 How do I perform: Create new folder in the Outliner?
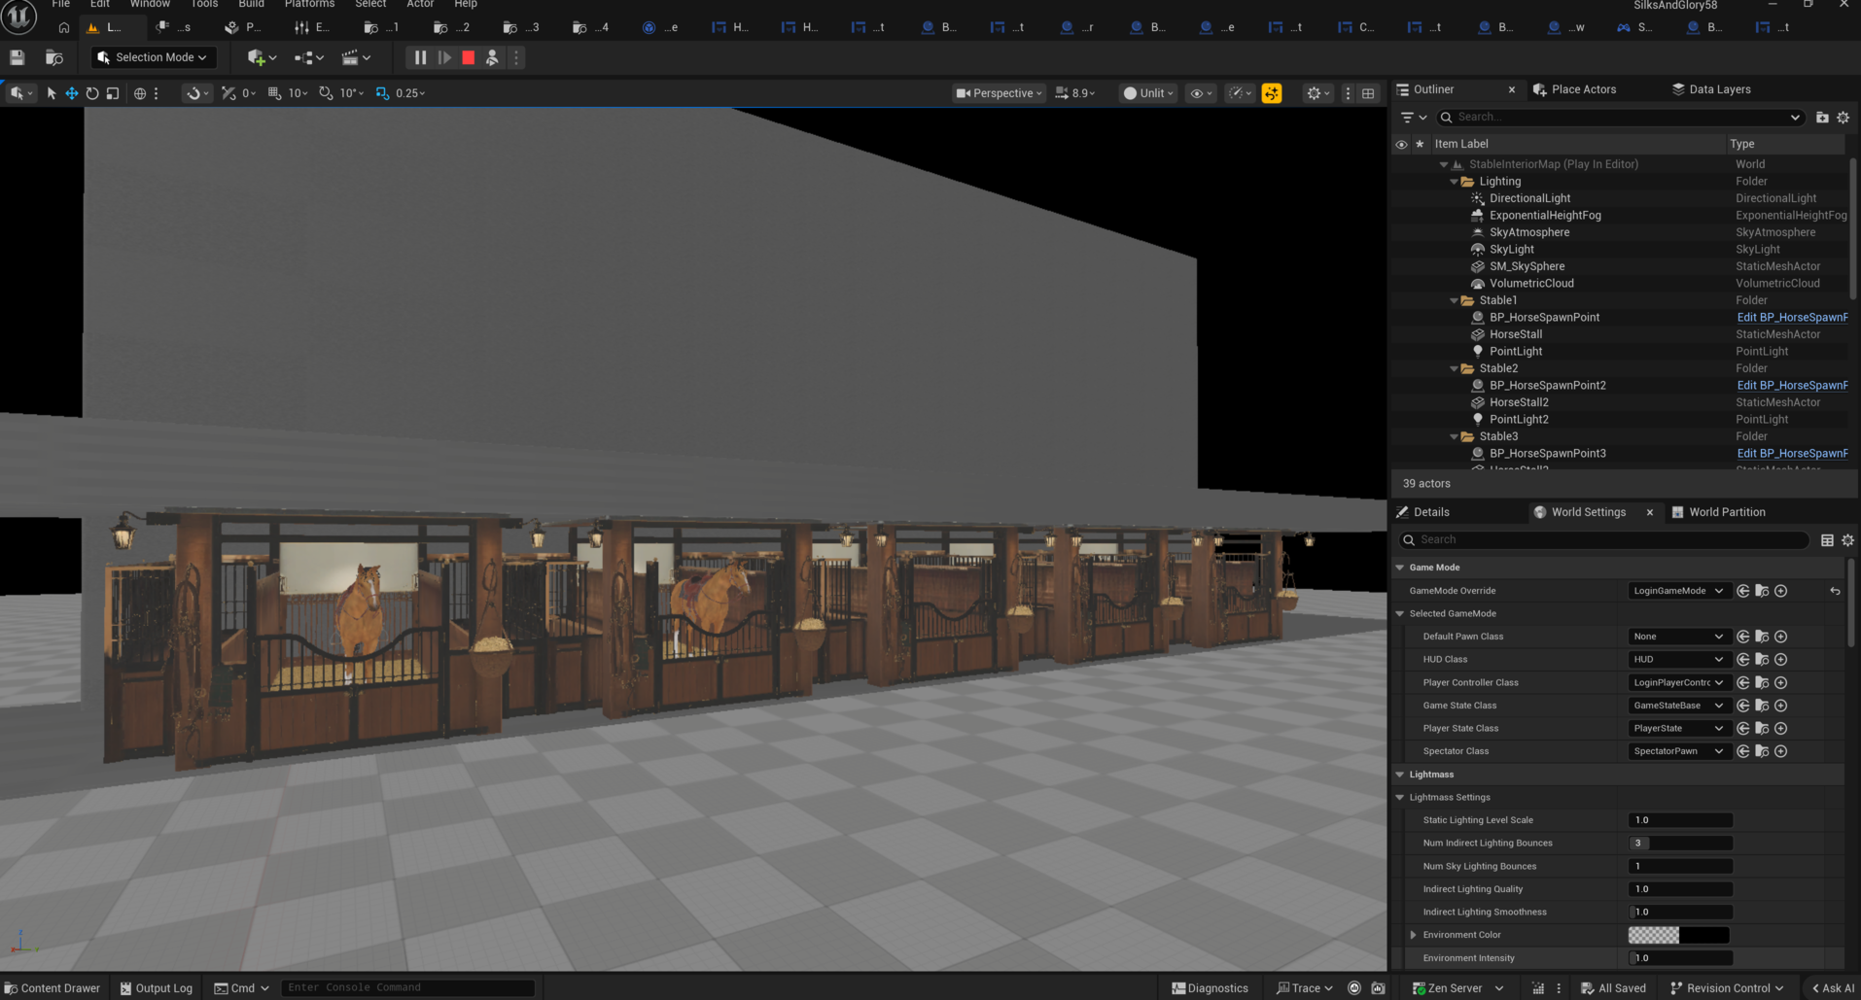(x=1822, y=118)
